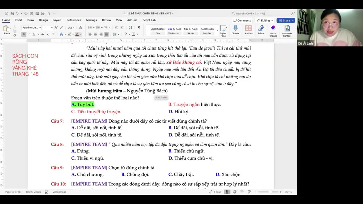Click the Align Right icon

coord(101,34)
